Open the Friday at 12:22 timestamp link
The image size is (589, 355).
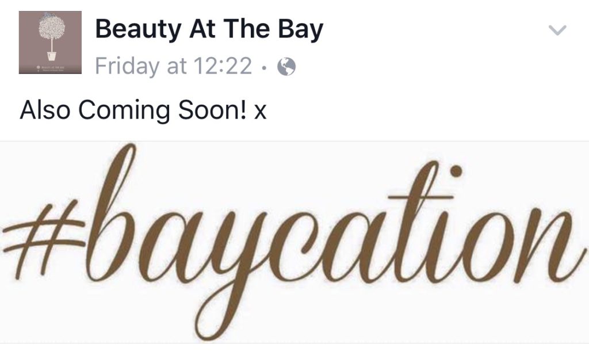pyautogui.click(x=173, y=66)
